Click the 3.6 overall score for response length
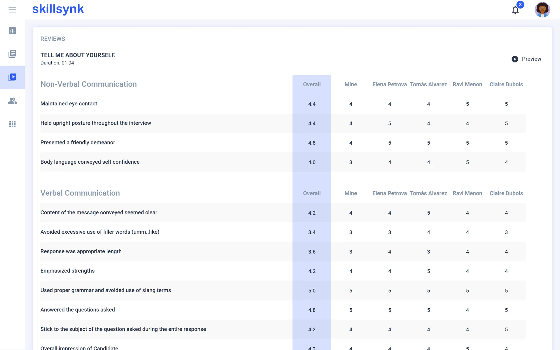This screenshot has width=560, height=350. point(312,252)
